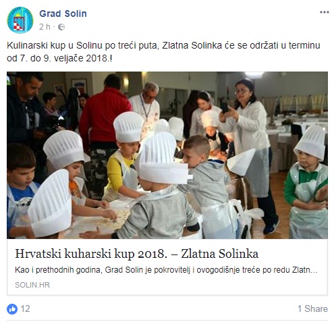
Task: Click the public globe privacy icon
Action: pyautogui.click(x=61, y=27)
